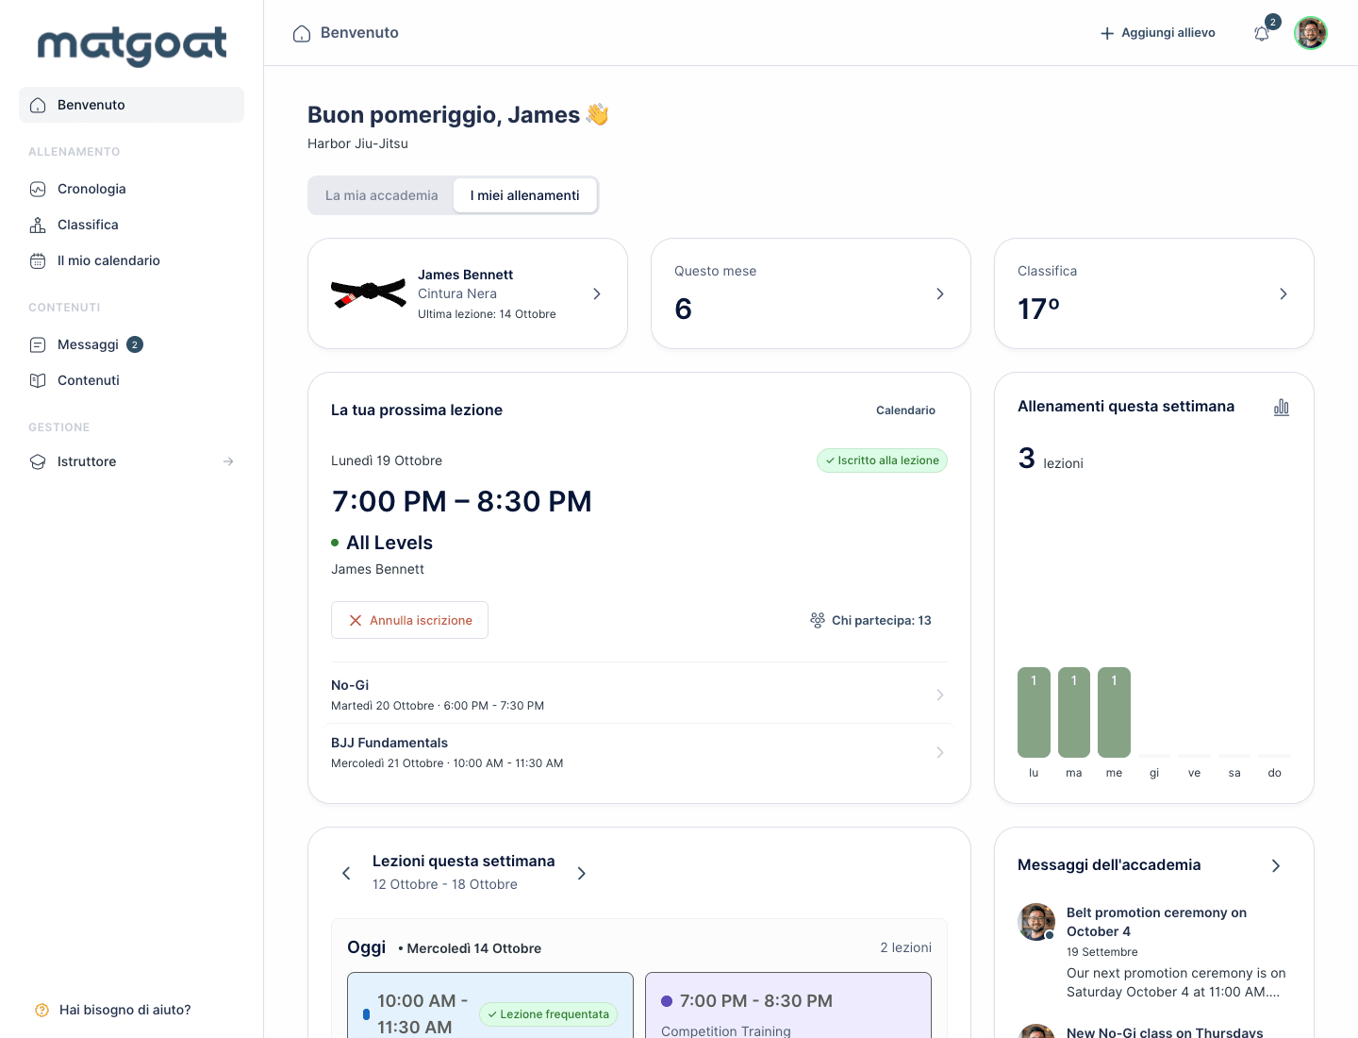Click the me bar in weekly chart
The width and height of the screenshot is (1358, 1038).
tap(1114, 712)
